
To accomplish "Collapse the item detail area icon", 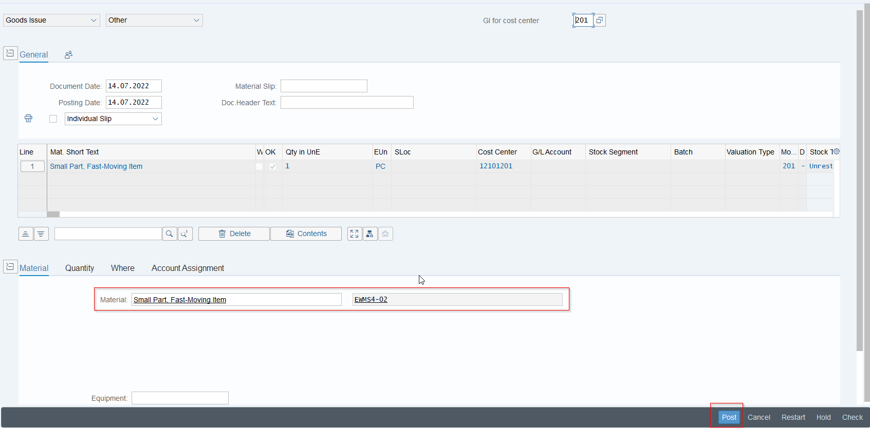I will pos(10,267).
